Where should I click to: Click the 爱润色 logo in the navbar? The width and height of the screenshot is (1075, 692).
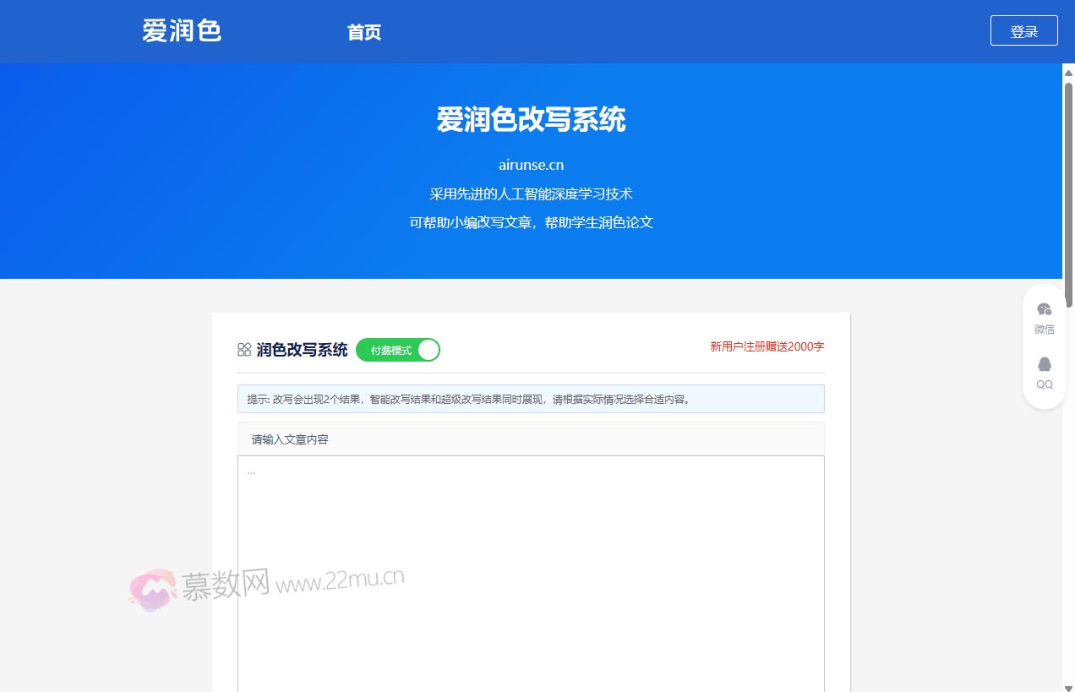tap(181, 30)
